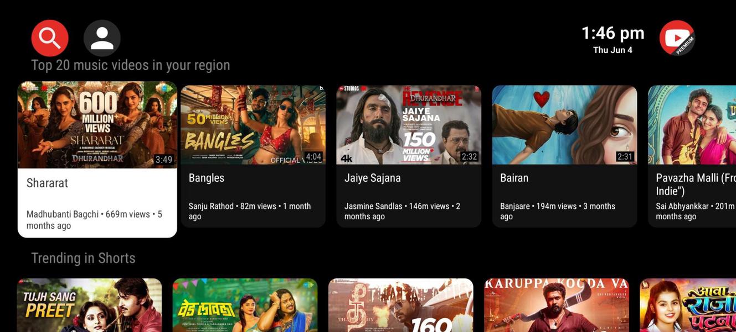The height and width of the screenshot is (332, 736).
Task: Play the Shararat video thumbnail
Action: (x=97, y=125)
